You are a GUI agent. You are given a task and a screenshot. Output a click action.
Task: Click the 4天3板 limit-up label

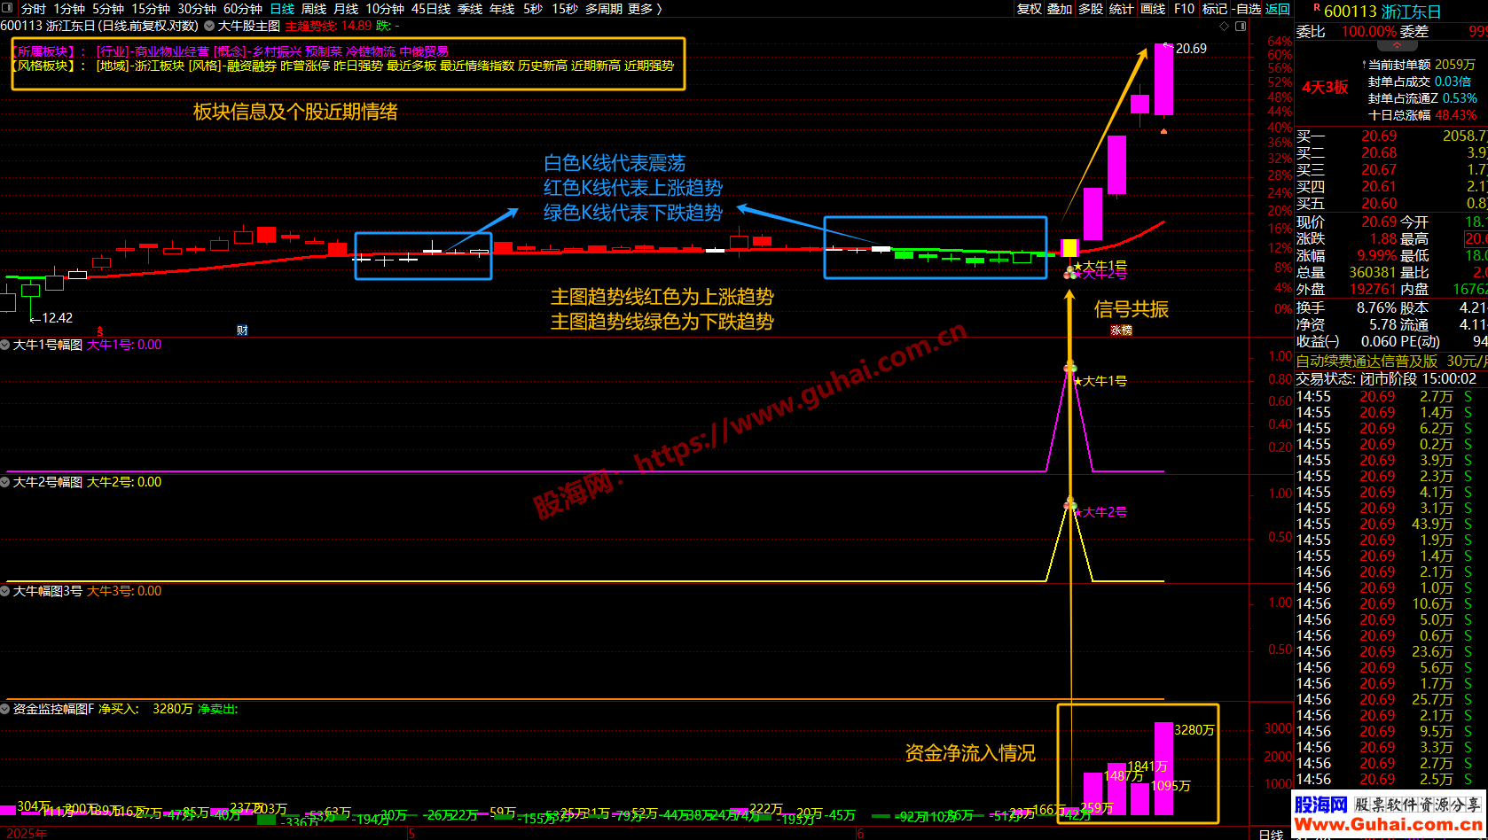1325,87
